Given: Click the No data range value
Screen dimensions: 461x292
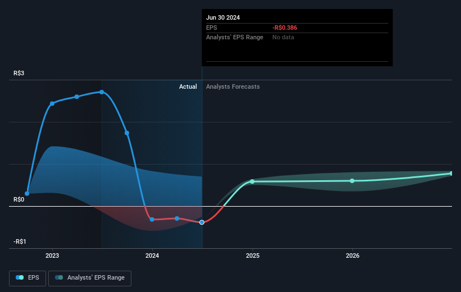Looking at the screenshot, I should [x=283, y=38].
